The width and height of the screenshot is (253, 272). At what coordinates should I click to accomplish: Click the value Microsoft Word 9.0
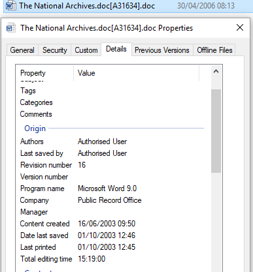point(107,189)
